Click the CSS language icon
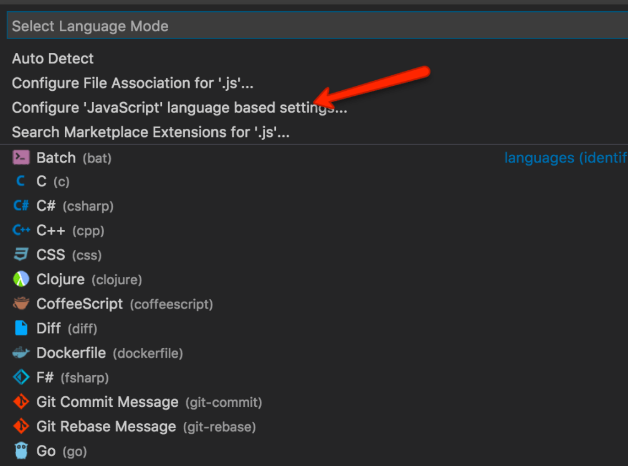 21,255
